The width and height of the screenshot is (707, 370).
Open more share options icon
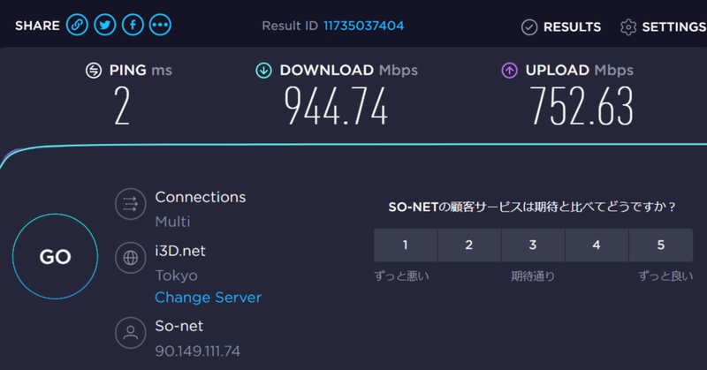(x=160, y=26)
